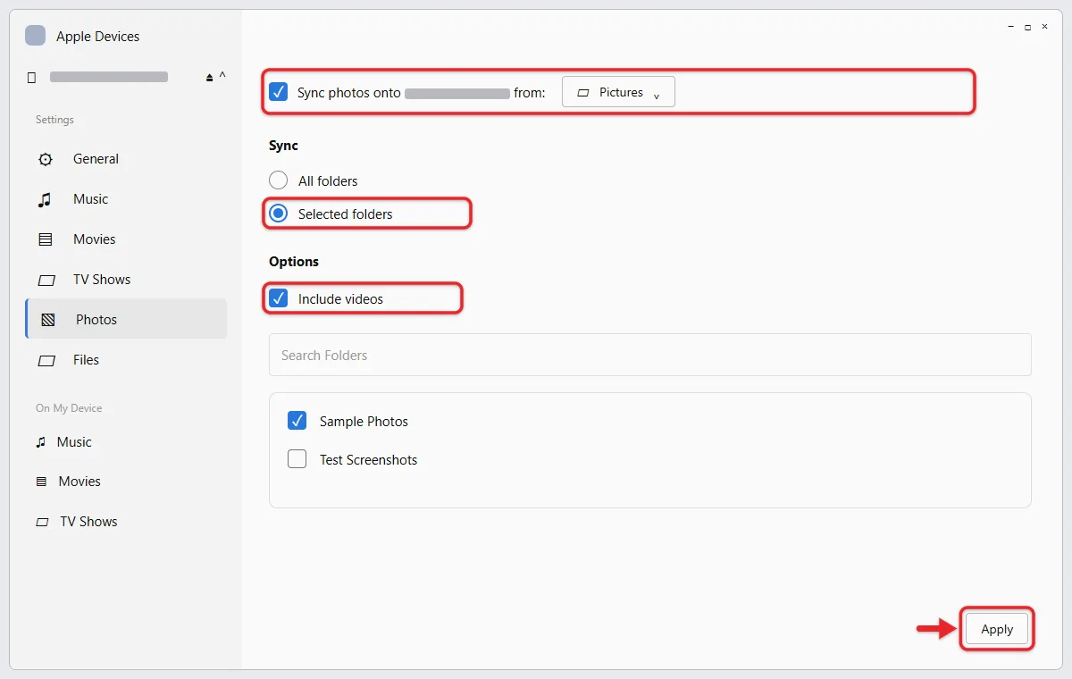This screenshot has height=679, width=1072.
Task: Close the Apple Devices window
Action: click(1045, 27)
